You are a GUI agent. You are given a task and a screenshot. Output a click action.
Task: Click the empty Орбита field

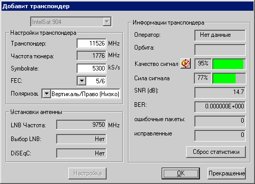tap(220, 50)
